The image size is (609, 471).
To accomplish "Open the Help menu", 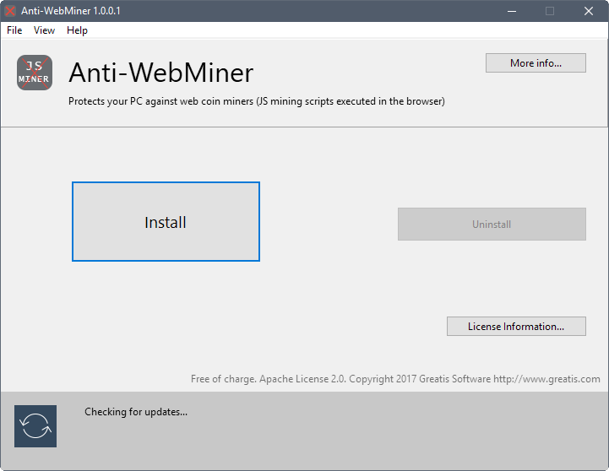I will point(77,30).
